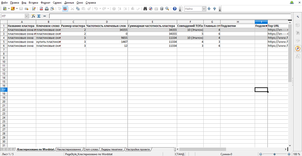Click the 100 % zoom value
This screenshot has width=302, height=156.
click(x=297, y=154)
